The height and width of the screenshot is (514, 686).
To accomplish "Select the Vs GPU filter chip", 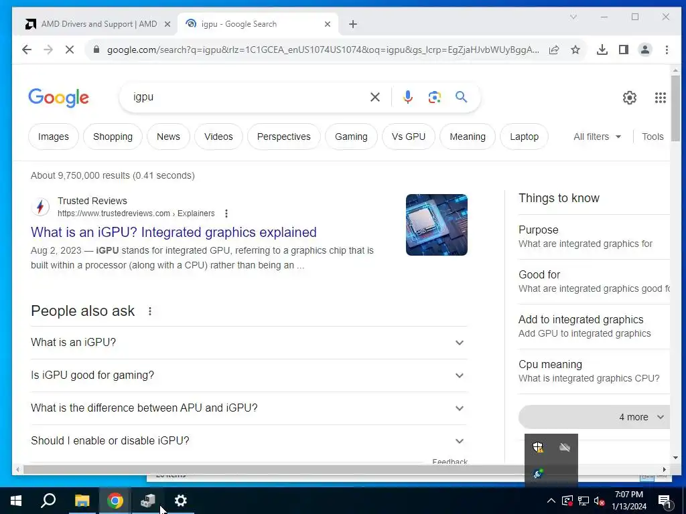I will pos(409,137).
